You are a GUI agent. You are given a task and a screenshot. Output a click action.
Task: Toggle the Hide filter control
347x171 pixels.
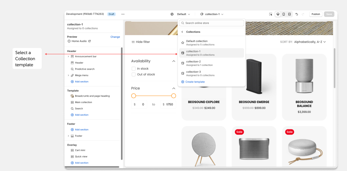coord(141,42)
